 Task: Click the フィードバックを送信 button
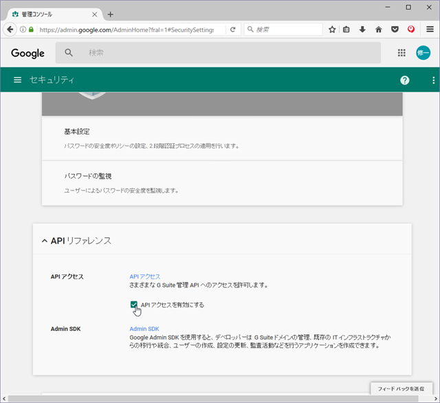pyautogui.click(x=401, y=389)
